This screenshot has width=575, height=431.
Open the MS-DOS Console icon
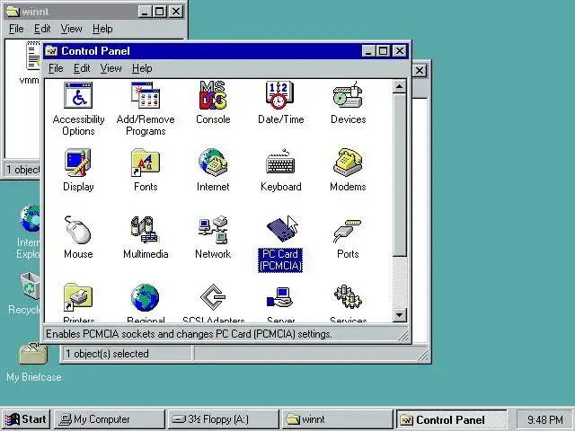coord(213,96)
